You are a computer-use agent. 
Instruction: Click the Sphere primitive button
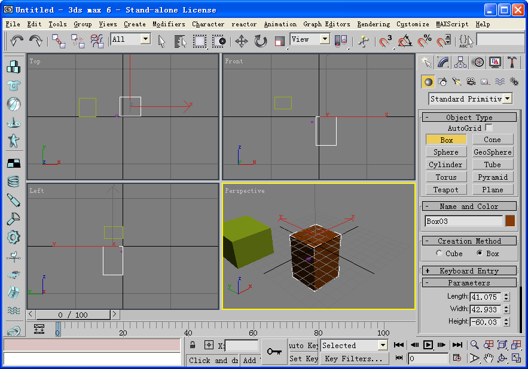(x=446, y=152)
